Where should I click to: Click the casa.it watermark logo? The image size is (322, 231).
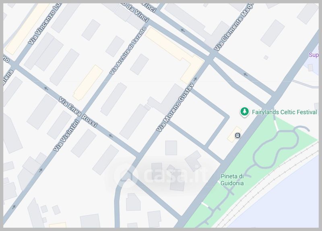[x=161, y=175]
